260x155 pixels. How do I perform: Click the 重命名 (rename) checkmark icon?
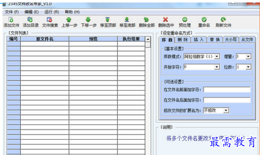(x=204, y=19)
